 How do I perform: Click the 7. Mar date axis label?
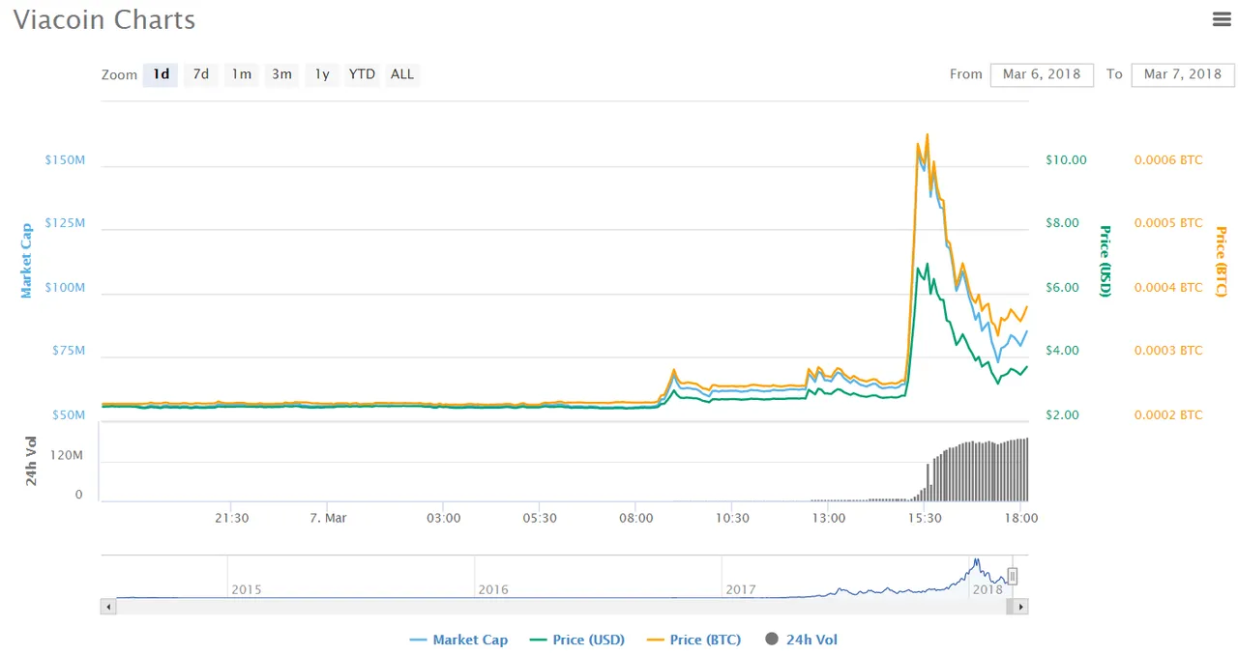point(328,518)
